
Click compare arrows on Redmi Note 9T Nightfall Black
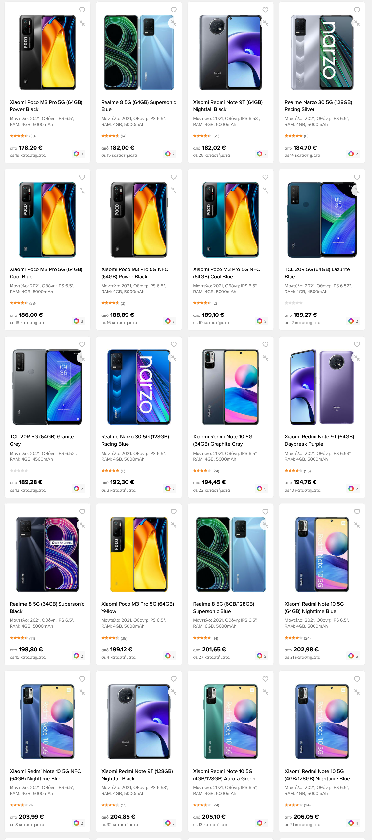tap(265, 23)
